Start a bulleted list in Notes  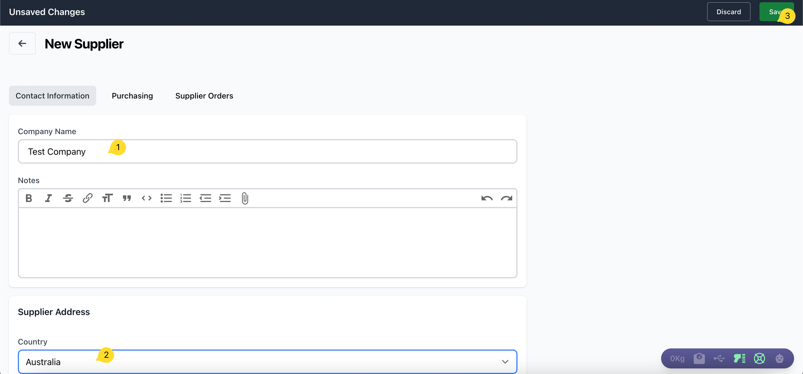click(x=166, y=198)
